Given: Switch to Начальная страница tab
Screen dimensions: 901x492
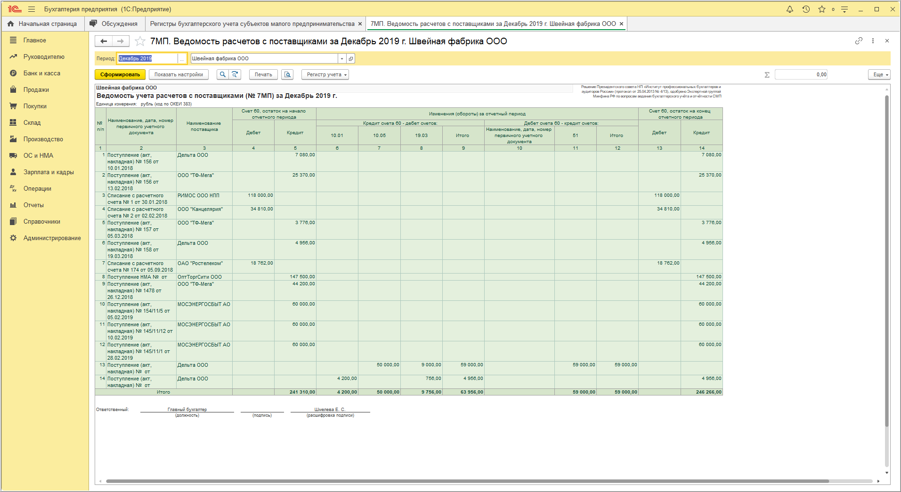Looking at the screenshot, I should tap(42, 24).
